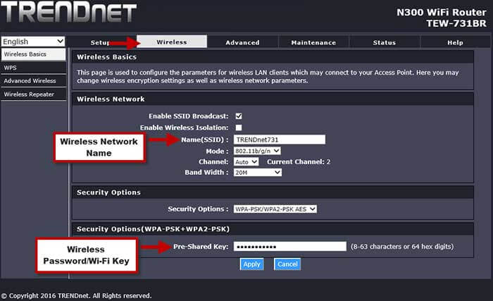Open Advanced Wireless in sidebar
The image size is (493, 301).
[x=33, y=81]
